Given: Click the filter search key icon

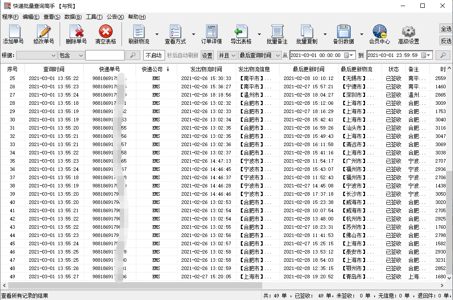Looking at the screenshot, I should pos(133,55).
